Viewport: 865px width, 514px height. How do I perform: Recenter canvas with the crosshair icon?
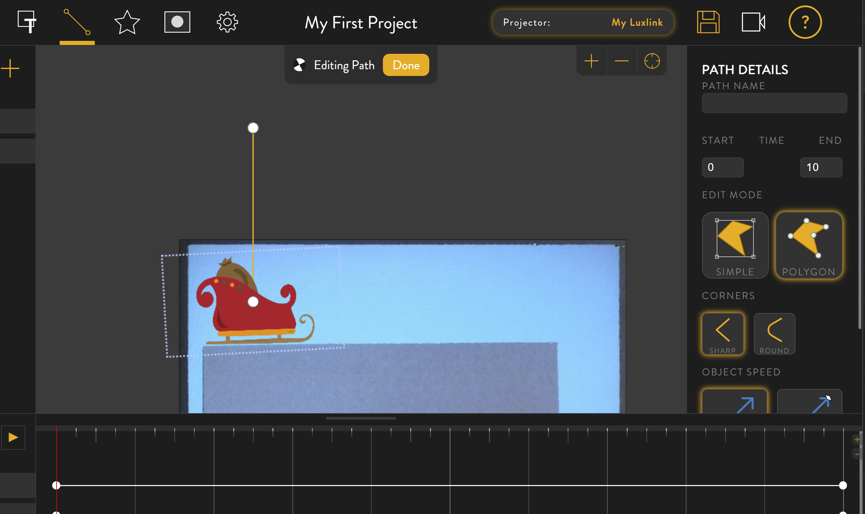[x=652, y=61]
